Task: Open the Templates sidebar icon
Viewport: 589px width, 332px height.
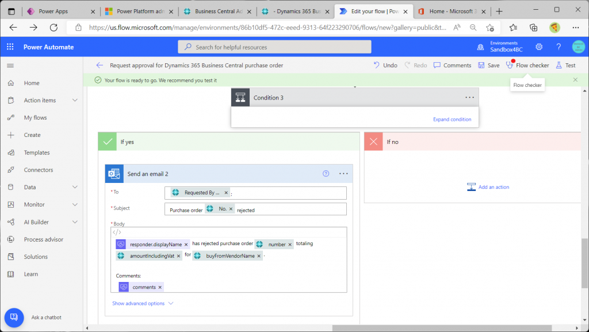Action: click(x=11, y=152)
